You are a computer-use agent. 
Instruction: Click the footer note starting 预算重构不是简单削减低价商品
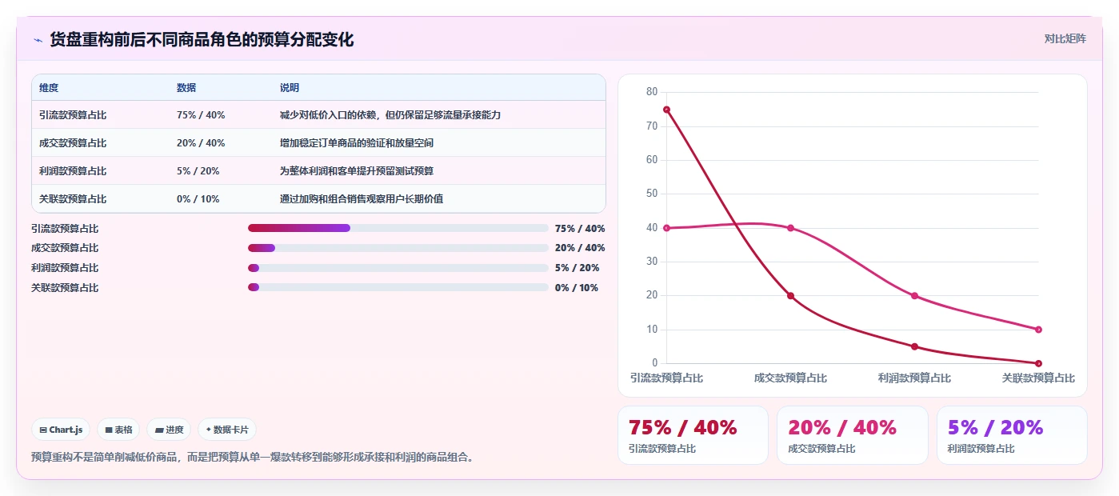(x=254, y=458)
